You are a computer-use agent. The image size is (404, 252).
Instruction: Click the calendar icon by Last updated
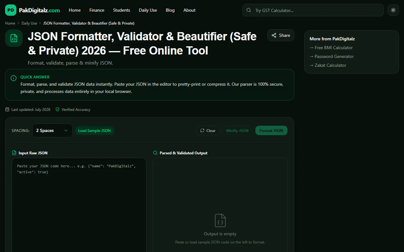coord(7,110)
